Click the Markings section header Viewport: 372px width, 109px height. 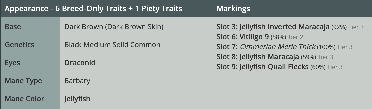(233, 9)
